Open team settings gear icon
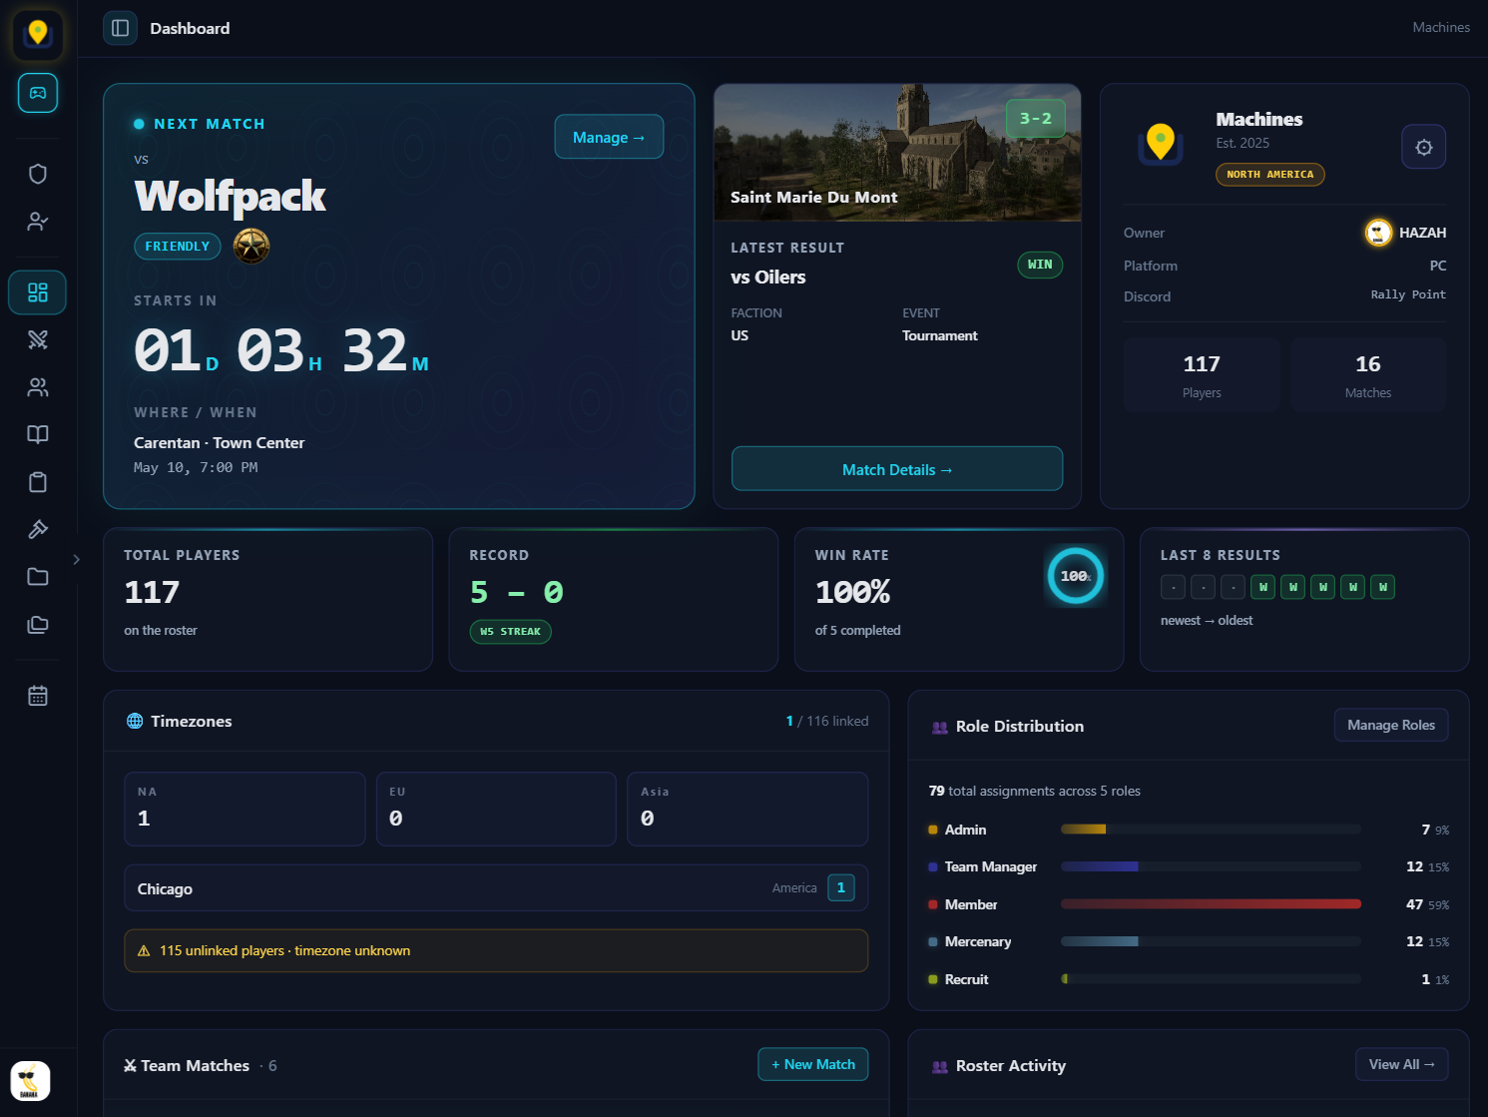Screen dimensions: 1488x1117 point(1424,147)
